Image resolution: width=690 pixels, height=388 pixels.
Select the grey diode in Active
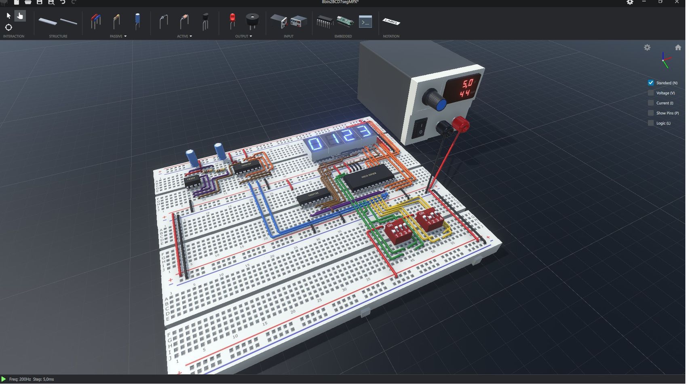163,21
